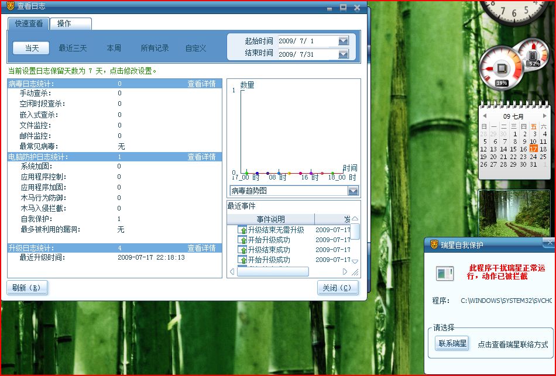Screen dimensions: 556x376
Task: Click the 木马入侵拦截 statistics row
Action: [x=115, y=208]
